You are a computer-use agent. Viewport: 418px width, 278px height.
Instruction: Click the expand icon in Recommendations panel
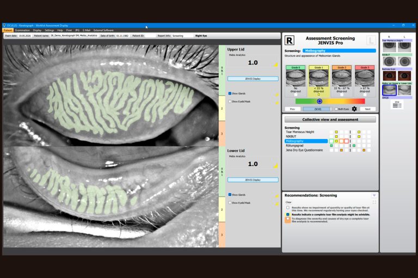pyautogui.click(x=374, y=202)
